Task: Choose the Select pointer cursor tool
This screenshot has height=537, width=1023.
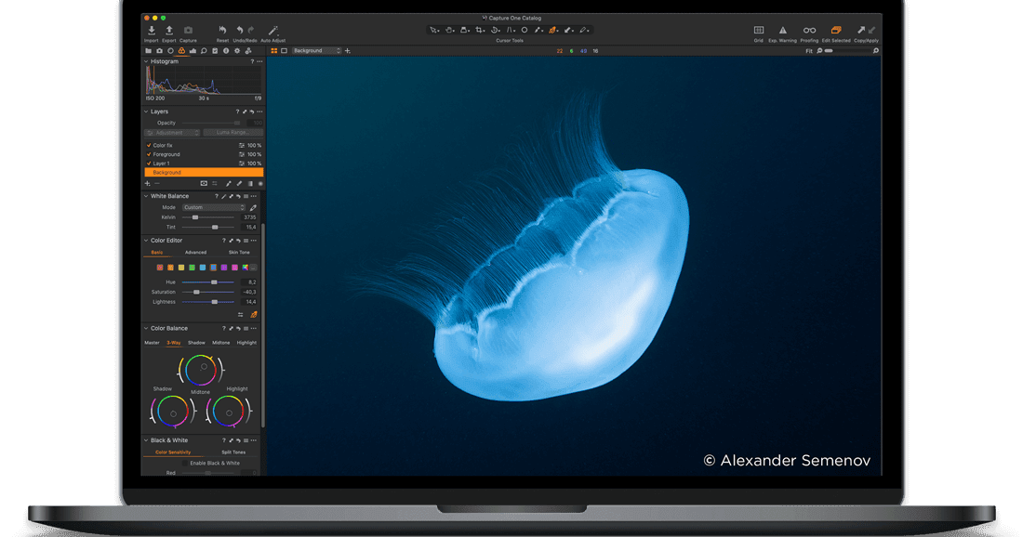Action: (433, 30)
